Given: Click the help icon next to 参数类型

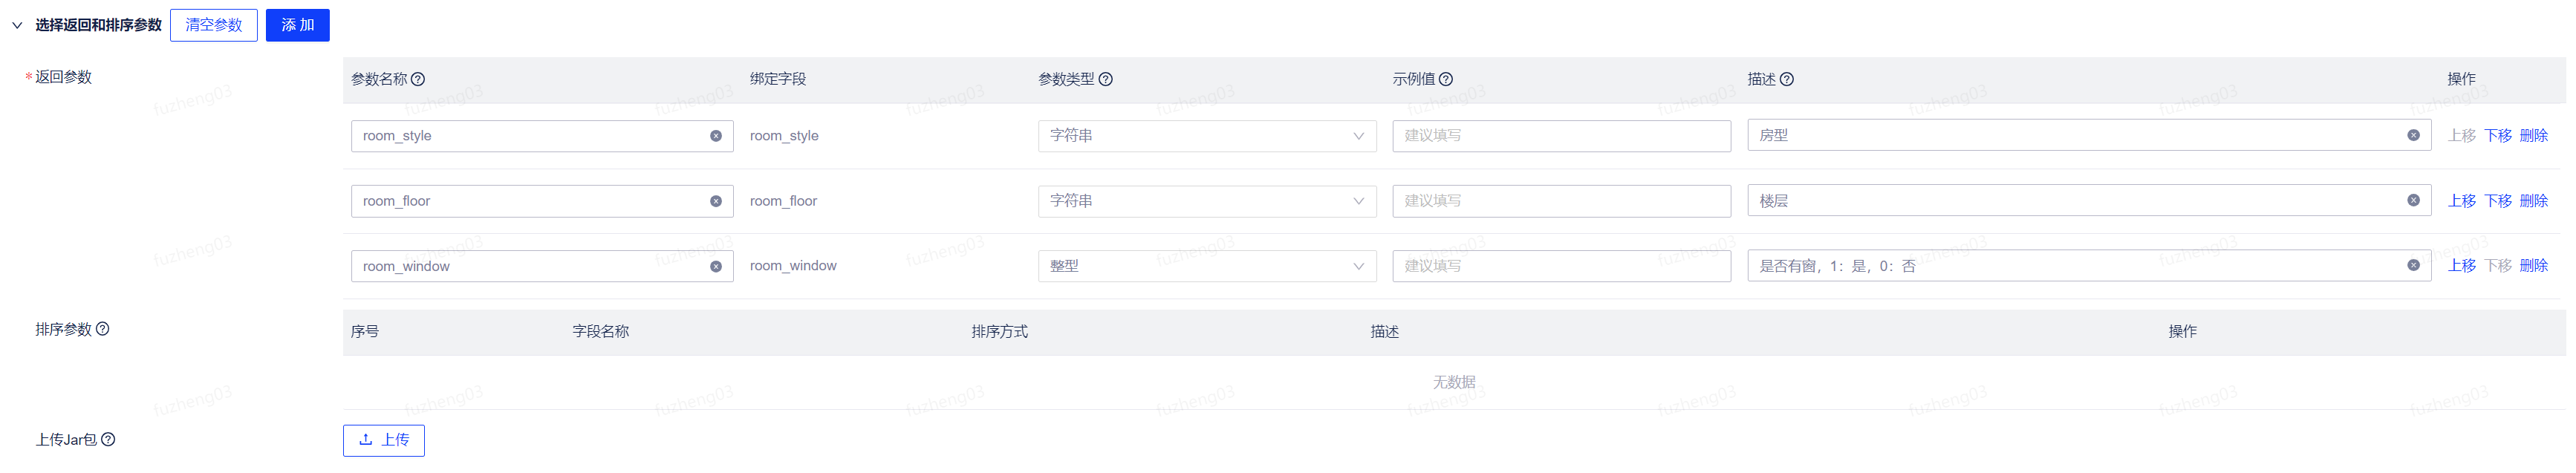Looking at the screenshot, I should pyautogui.click(x=1106, y=79).
